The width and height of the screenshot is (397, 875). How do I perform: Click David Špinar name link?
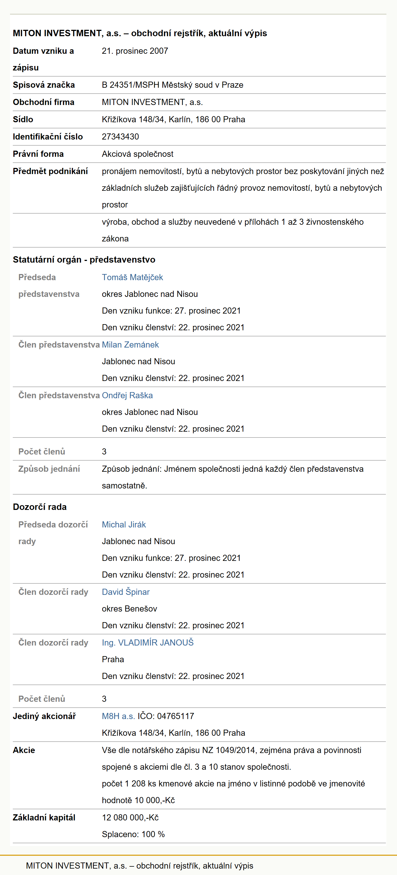pos(126,592)
